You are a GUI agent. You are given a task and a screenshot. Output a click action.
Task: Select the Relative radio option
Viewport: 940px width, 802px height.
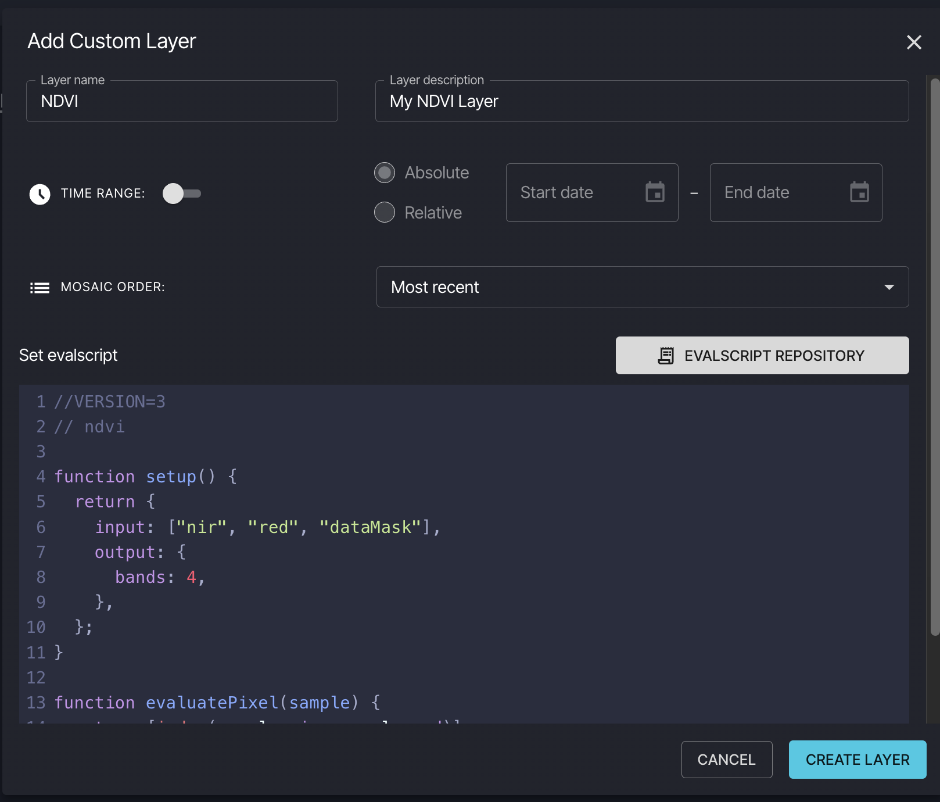click(x=385, y=213)
